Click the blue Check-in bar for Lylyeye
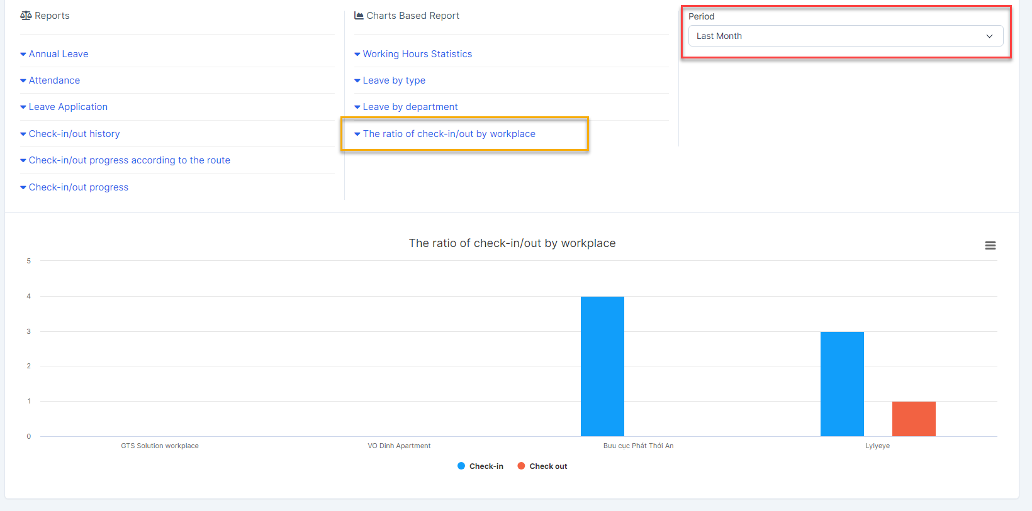 point(842,384)
